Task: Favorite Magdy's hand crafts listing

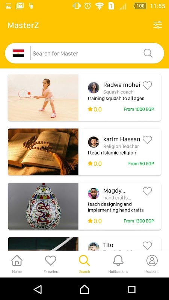Action: (147, 191)
